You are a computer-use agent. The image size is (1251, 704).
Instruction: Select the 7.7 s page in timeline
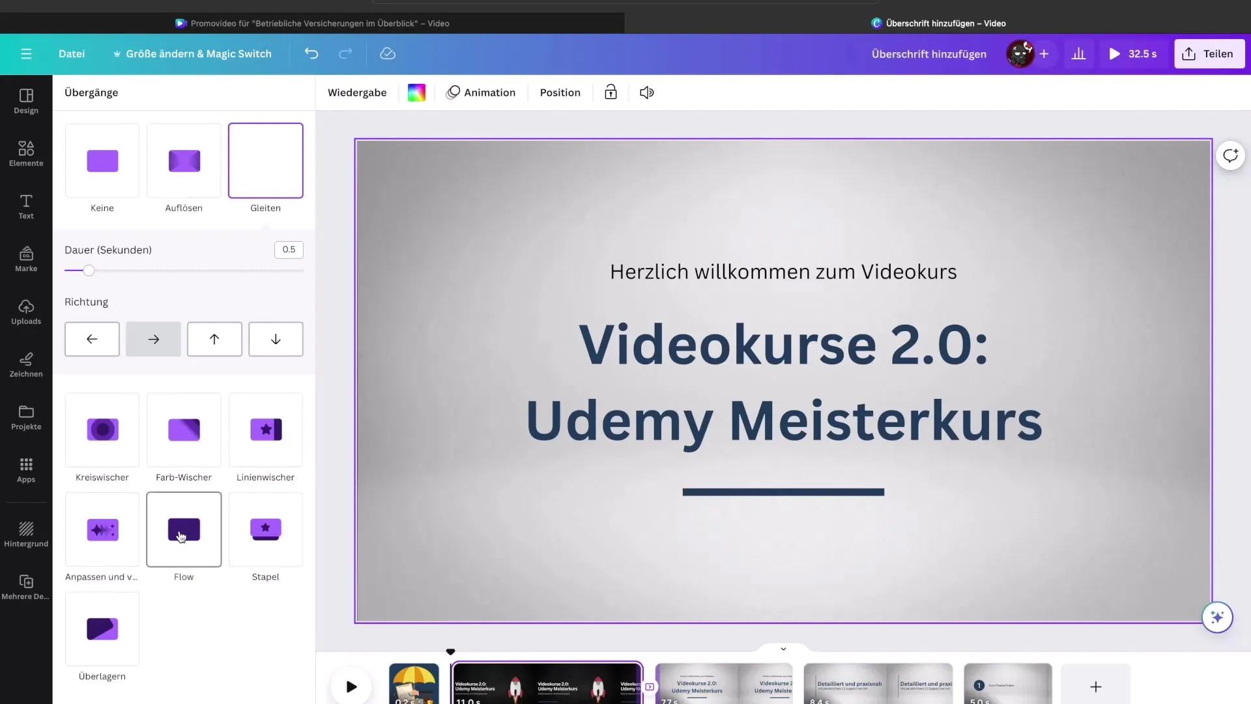coord(724,684)
